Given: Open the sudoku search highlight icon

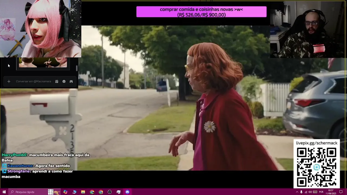Looking at the screenshot, I should pos(54,192).
